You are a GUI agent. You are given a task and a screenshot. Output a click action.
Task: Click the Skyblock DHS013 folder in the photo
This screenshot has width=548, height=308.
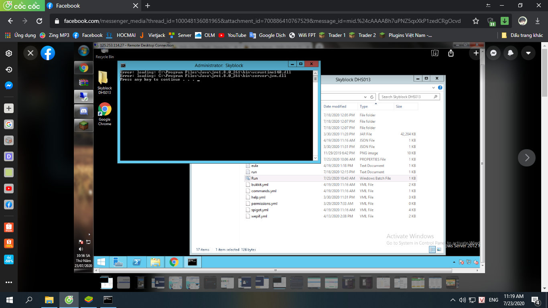[x=104, y=83]
